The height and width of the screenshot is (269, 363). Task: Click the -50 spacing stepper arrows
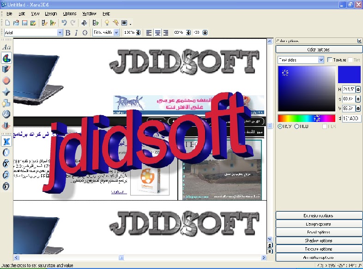pos(205,33)
